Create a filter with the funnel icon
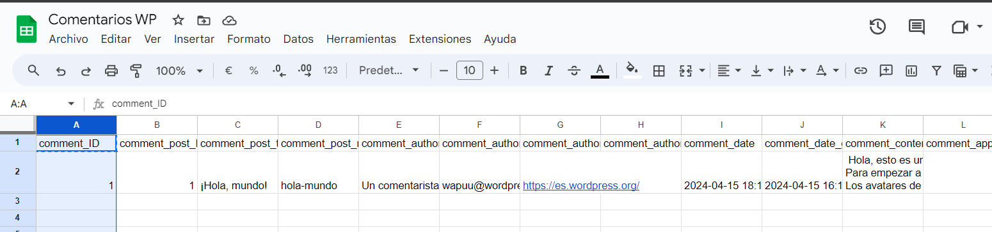Viewport: 992px width, 232px height. [x=936, y=70]
